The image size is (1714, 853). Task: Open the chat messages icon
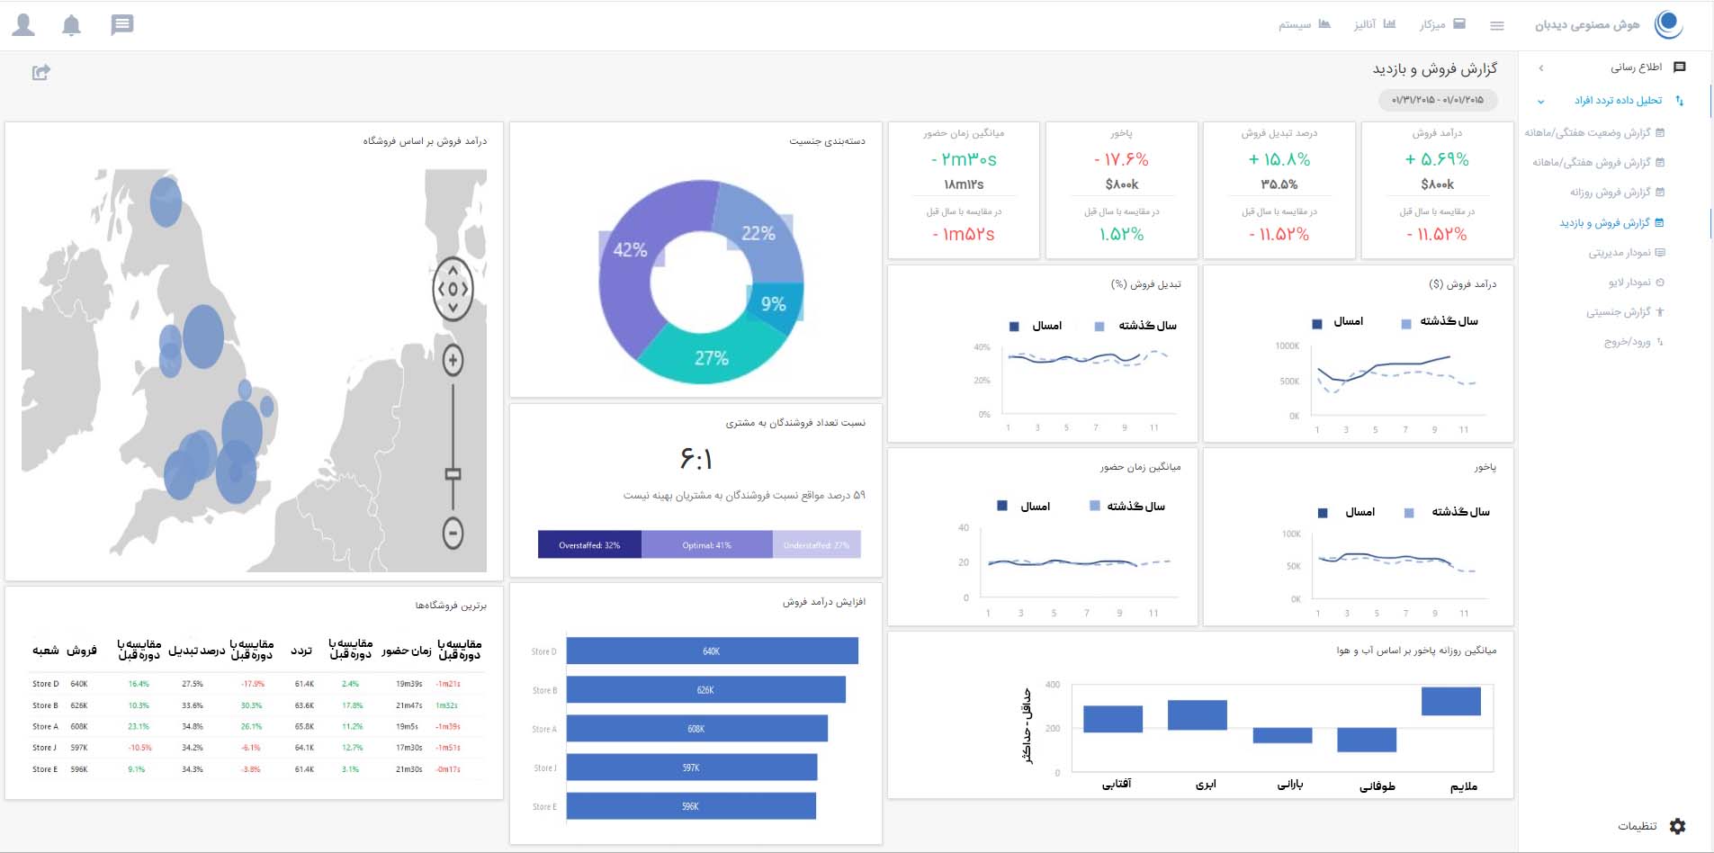point(122,25)
